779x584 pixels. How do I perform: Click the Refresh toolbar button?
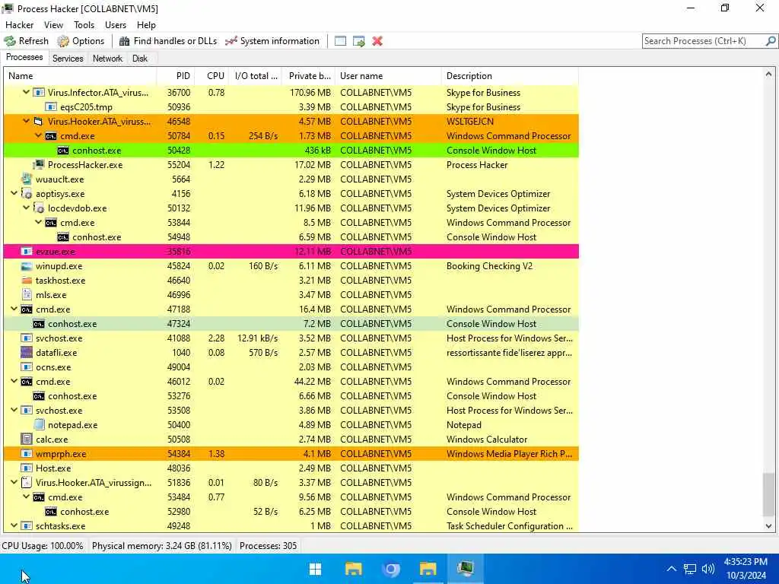(x=27, y=41)
